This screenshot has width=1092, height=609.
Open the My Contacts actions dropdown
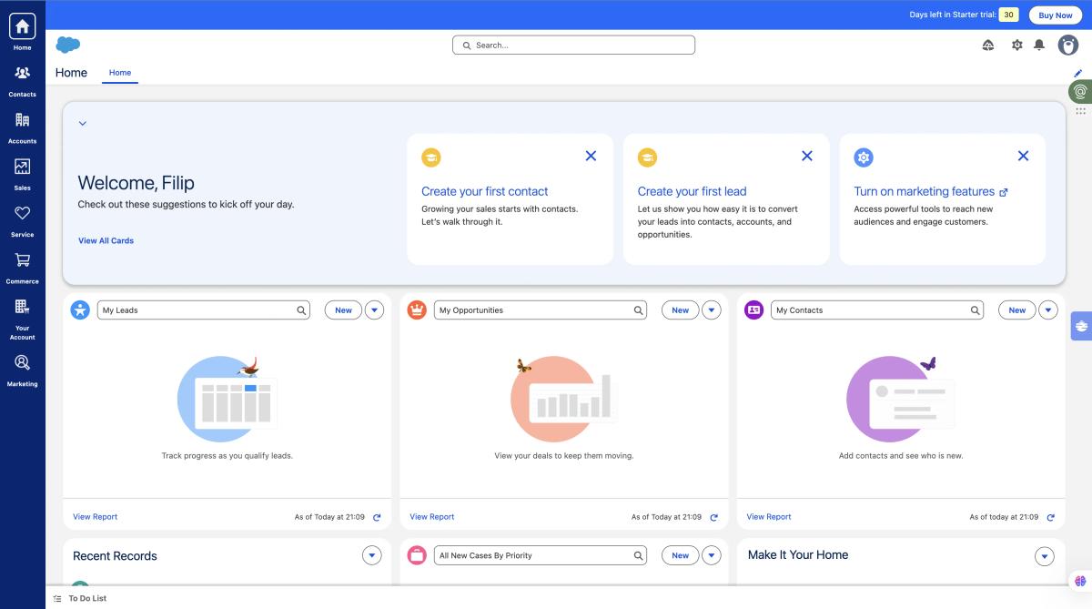(x=1048, y=310)
